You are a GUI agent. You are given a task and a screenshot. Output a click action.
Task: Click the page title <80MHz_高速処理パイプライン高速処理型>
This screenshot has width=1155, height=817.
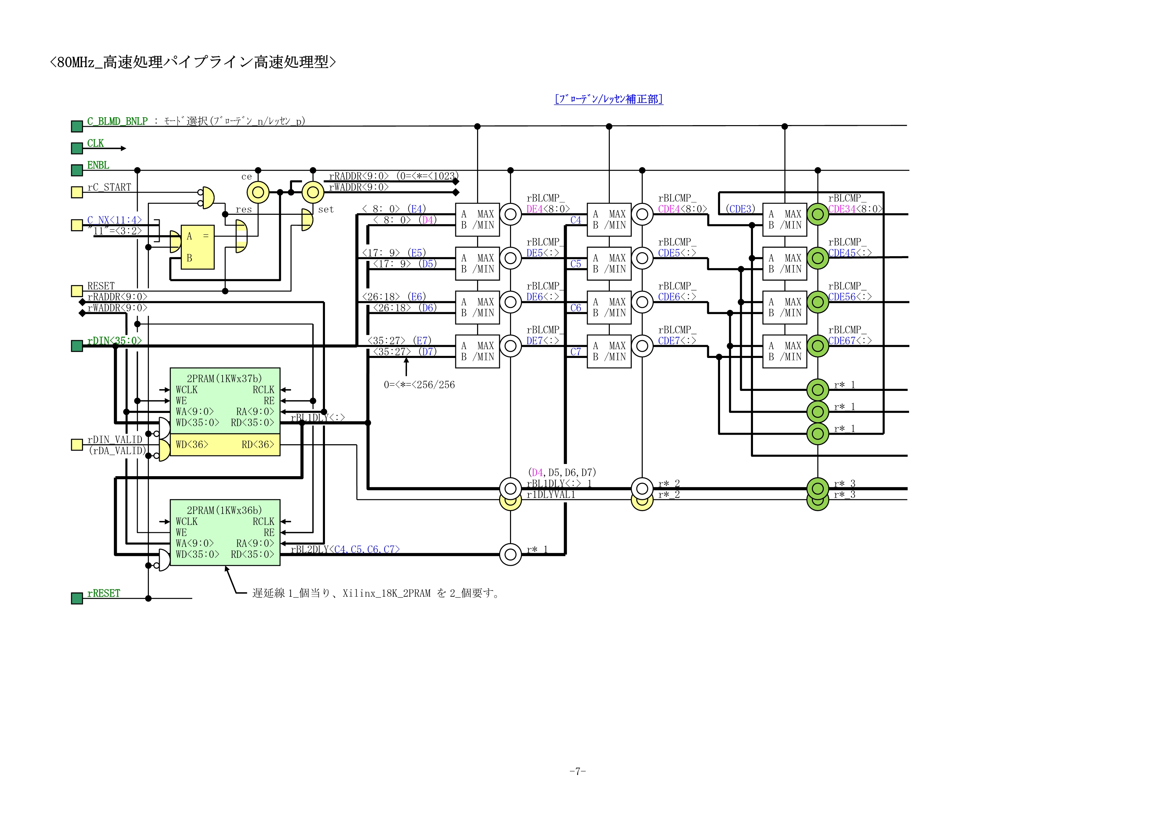(193, 62)
